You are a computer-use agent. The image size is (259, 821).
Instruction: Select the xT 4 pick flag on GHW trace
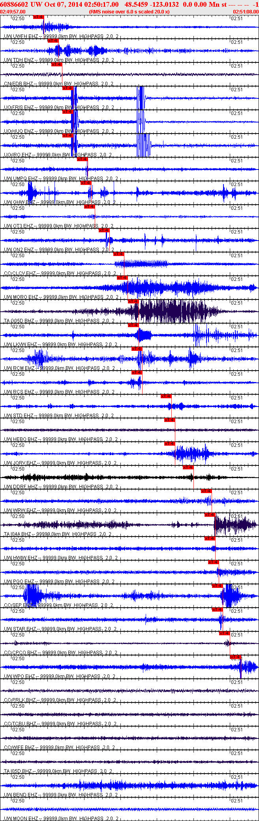pos(86,183)
